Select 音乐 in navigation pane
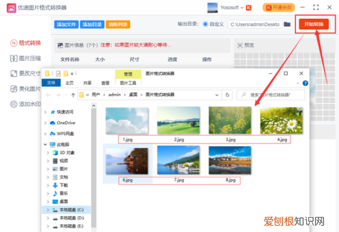 coord(60,194)
